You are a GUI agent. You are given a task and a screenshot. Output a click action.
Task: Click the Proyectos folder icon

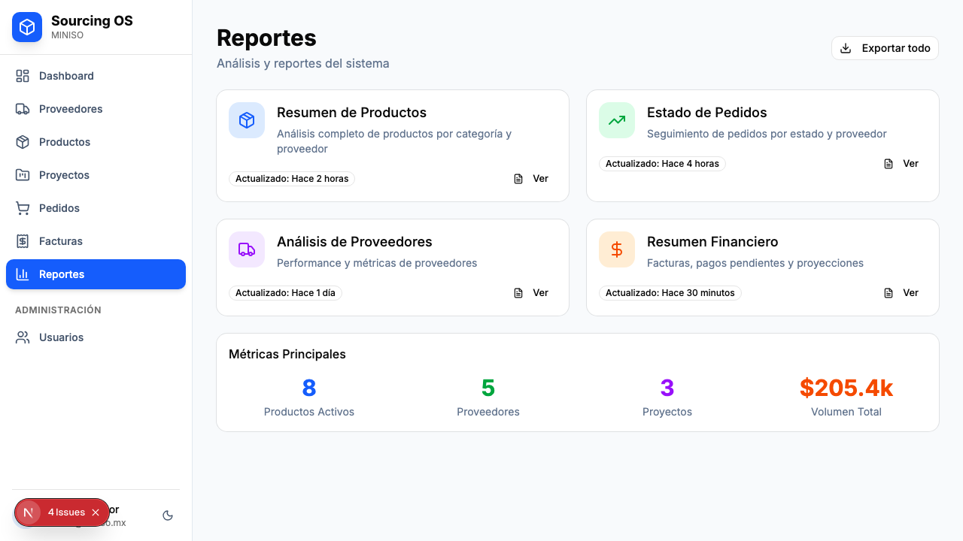(x=23, y=175)
